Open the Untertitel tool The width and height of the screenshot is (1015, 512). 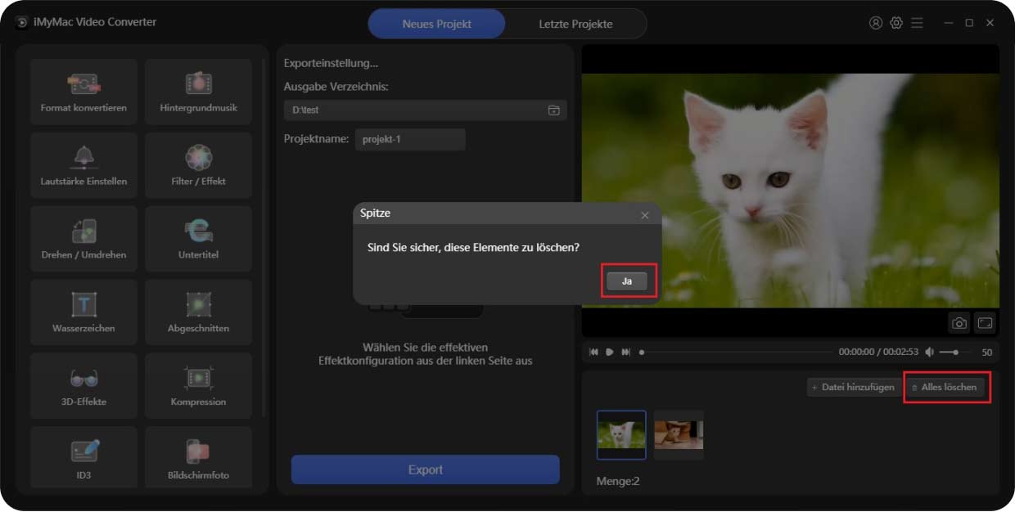[198, 239]
